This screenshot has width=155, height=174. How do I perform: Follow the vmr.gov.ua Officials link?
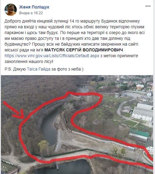tap(52, 56)
